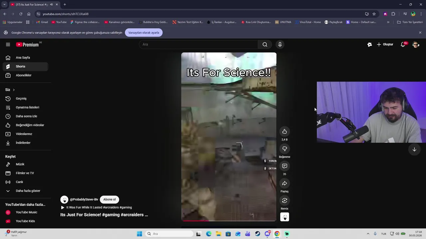
Task: Open YouTube Kids link in sidebar
Action: (x=25, y=221)
